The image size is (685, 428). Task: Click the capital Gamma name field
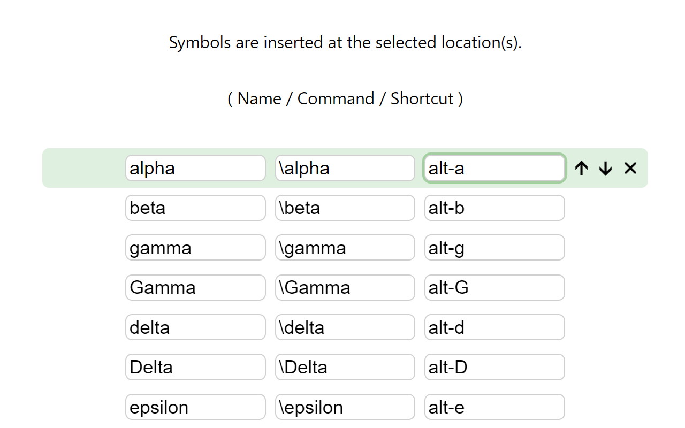[195, 288]
